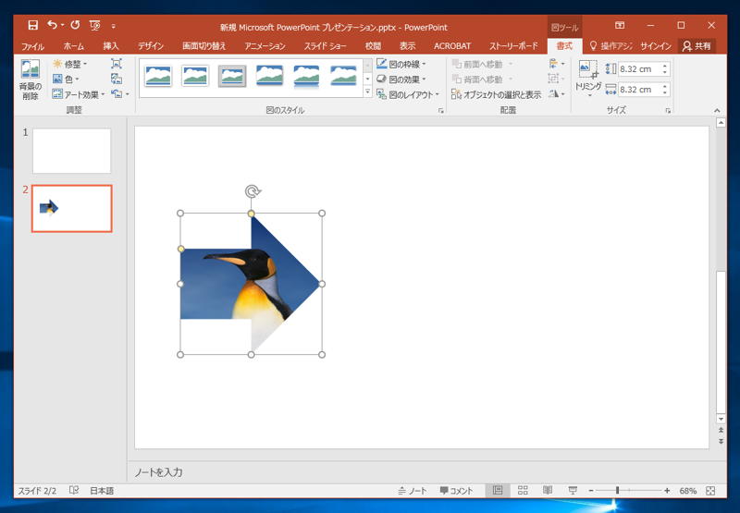Click the Undo arrow icon
Screen dimensions: 740x513
pos(52,26)
